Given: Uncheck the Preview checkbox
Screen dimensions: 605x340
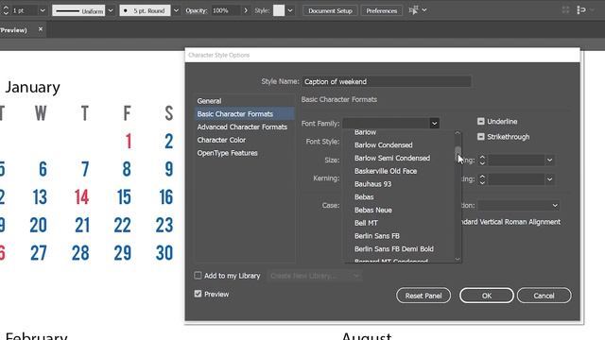Looking at the screenshot, I should (198, 294).
